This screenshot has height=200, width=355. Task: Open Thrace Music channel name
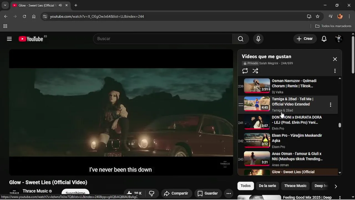[x=35, y=191]
